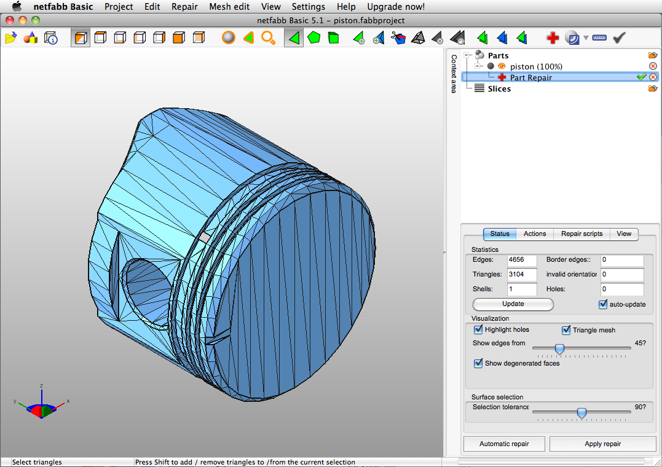Select the red Repair part tool
Screen dimensions: 662x467
click(x=552, y=37)
